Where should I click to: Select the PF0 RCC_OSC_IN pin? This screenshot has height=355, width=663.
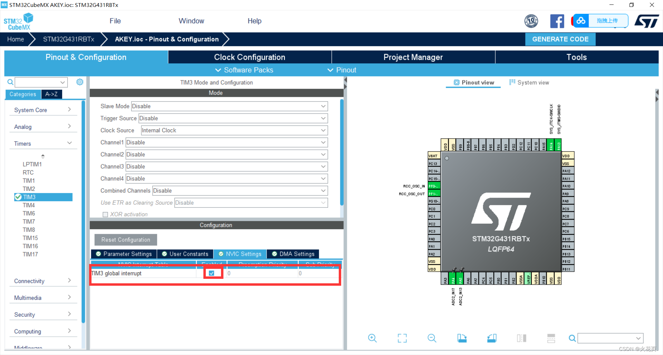[434, 186]
